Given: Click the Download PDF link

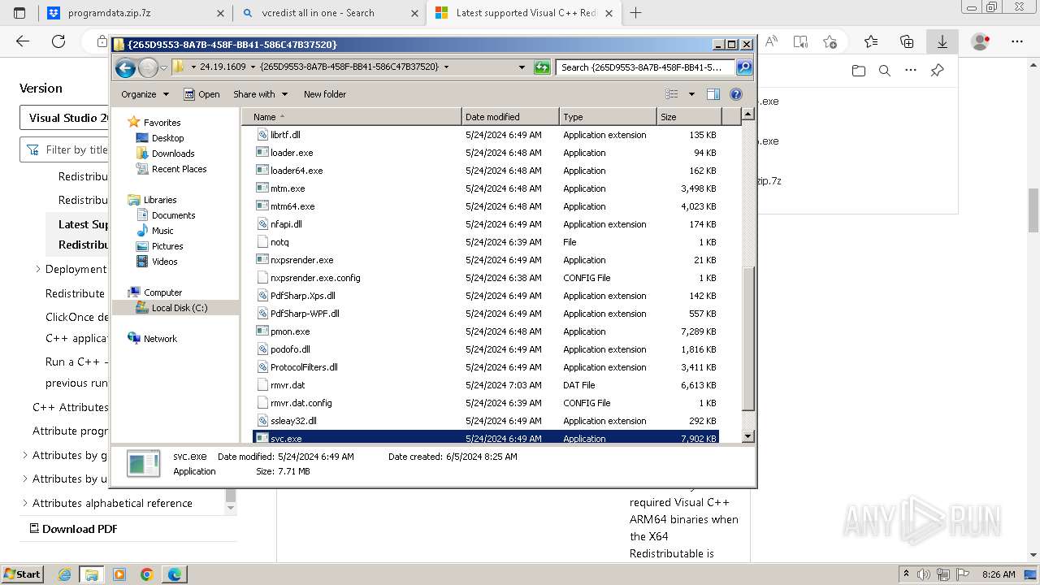Looking at the screenshot, I should click(x=73, y=529).
